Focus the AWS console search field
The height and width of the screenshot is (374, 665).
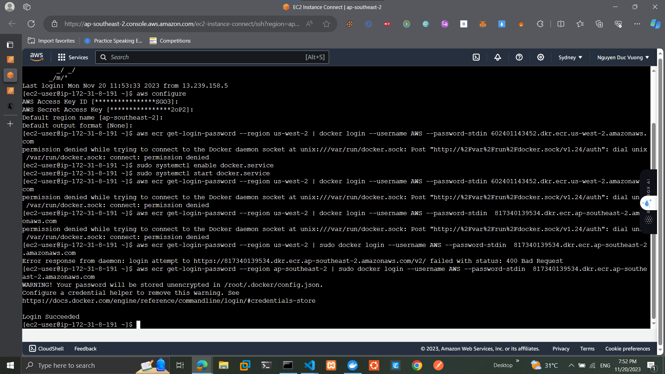[x=212, y=57]
